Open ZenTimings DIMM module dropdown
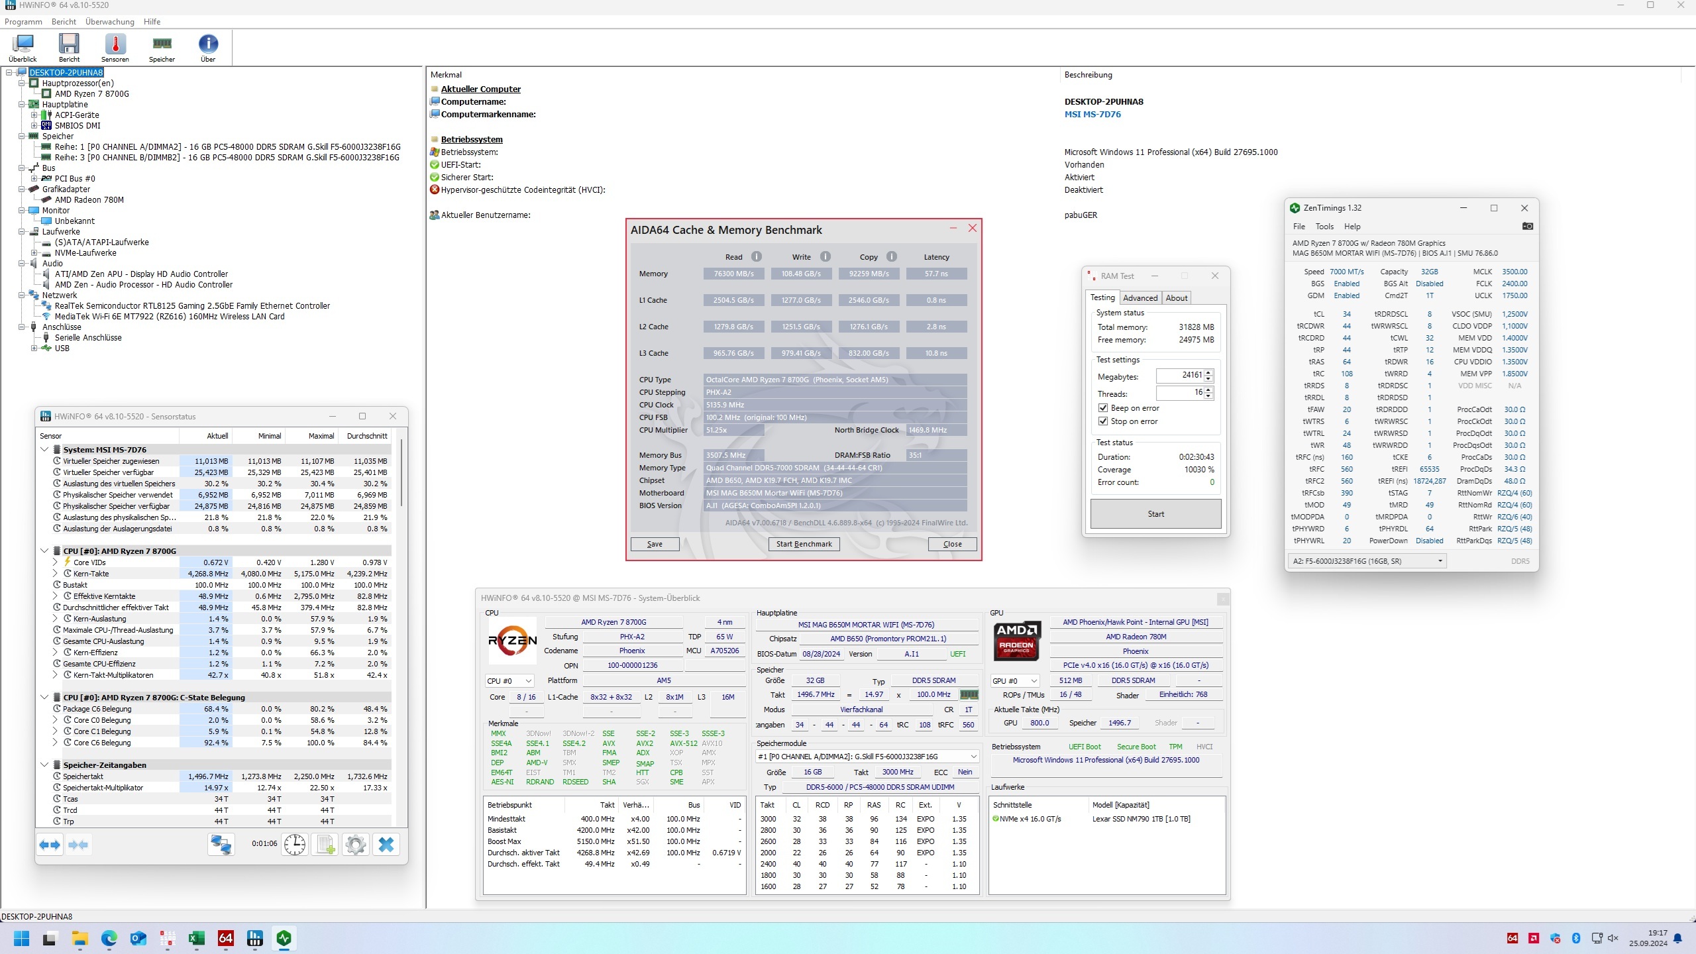The width and height of the screenshot is (1696, 954). click(1367, 561)
